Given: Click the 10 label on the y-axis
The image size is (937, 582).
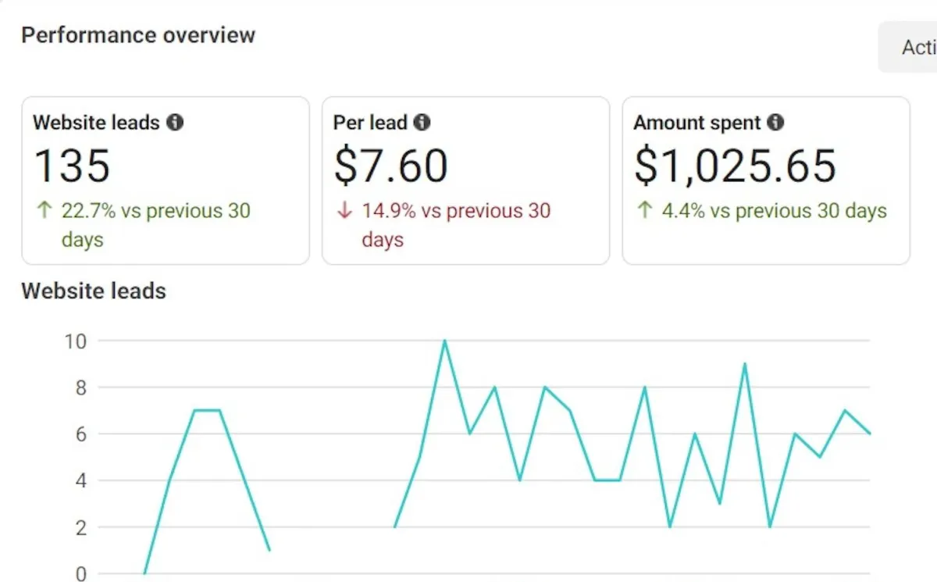Looking at the screenshot, I should click(x=77, y=341).
